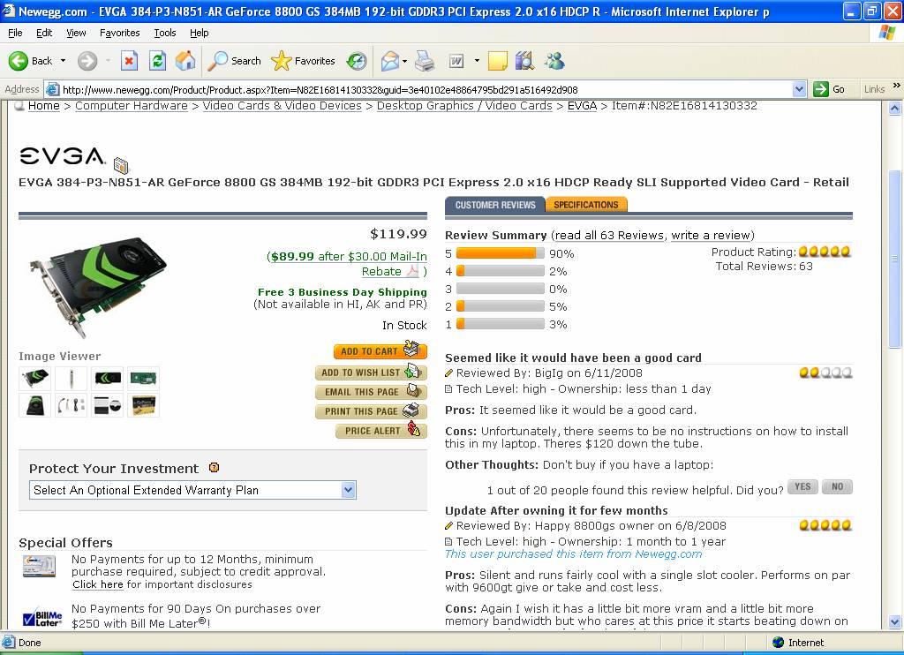Click the Add to Cart button
The width and height of the screenshot is (904, 655).
(x=380, y=350)
